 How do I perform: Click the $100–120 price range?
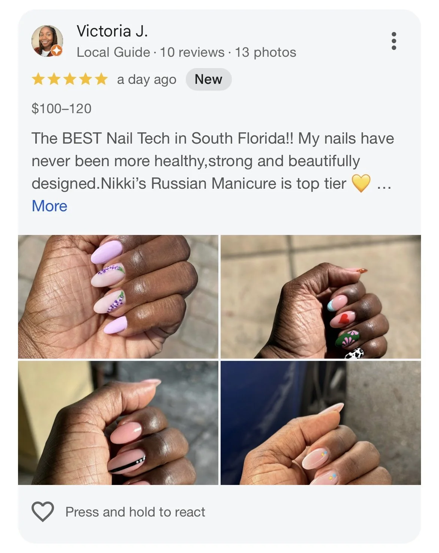tap(62, 109)
